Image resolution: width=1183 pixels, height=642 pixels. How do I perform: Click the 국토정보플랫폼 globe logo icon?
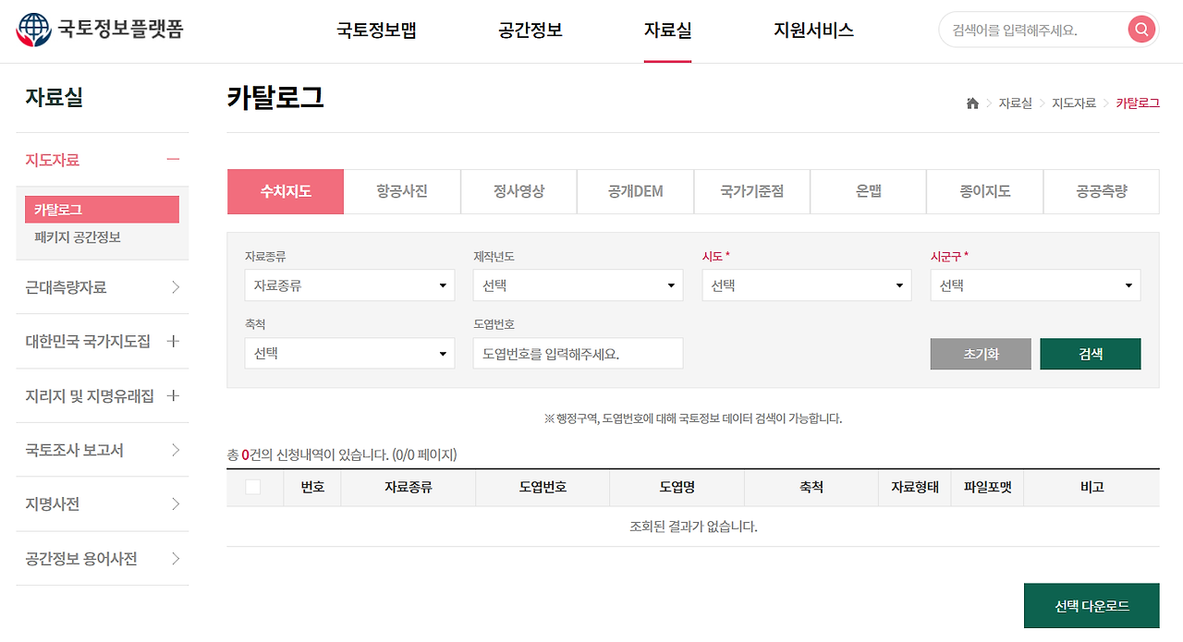pyautogui.click(x=32, y=30)
